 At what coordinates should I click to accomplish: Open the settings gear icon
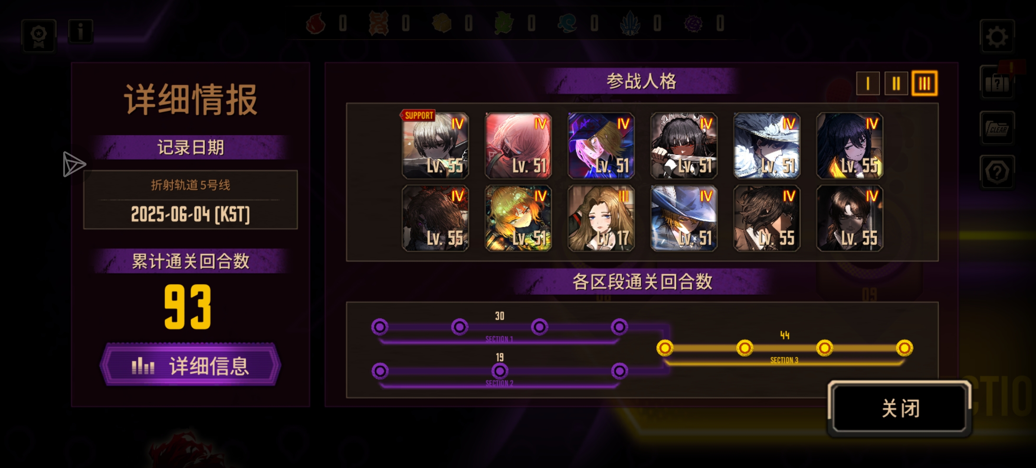(997, 37)
